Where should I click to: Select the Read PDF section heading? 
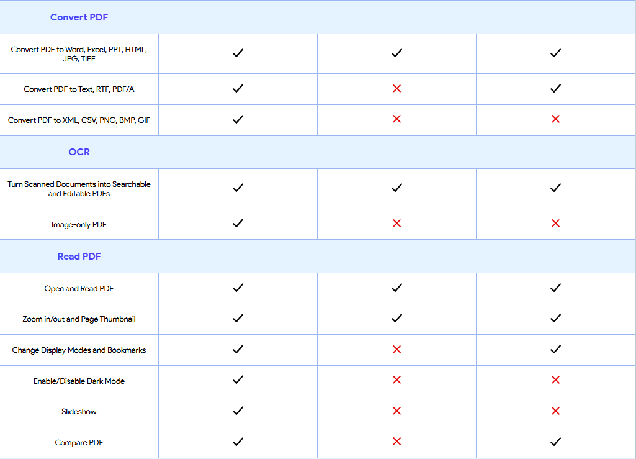[x=79, y=257]
